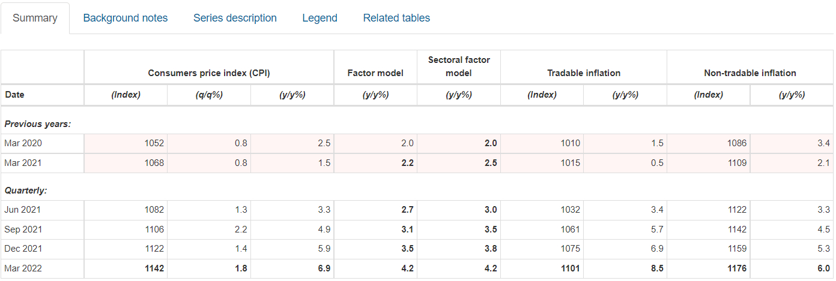Open the Background notes tab
The width and height of the screenshot is (836, 281).
(x=126, y=18)
